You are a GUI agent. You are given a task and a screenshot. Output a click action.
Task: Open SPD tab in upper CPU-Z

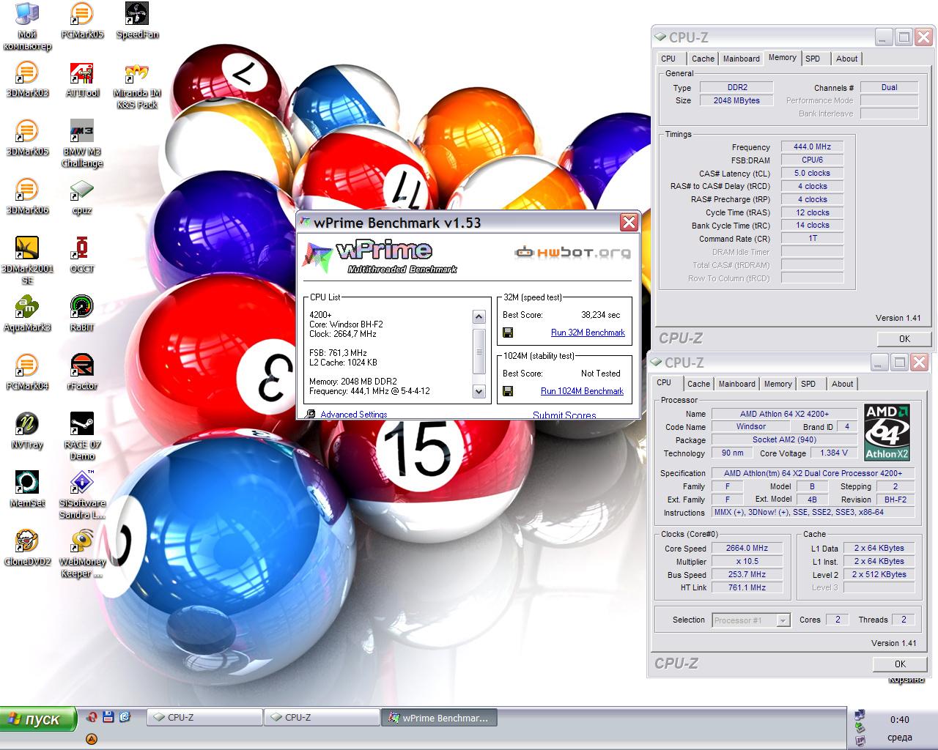point(813,59)
